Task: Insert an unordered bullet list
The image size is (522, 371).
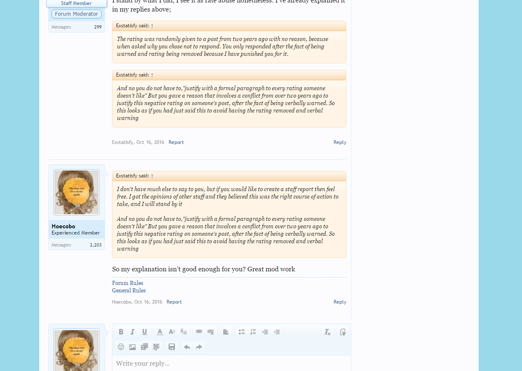Action: point(241,332)
